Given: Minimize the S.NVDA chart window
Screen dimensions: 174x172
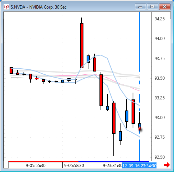Looking at the screenshot, I should tap(140, 7).
